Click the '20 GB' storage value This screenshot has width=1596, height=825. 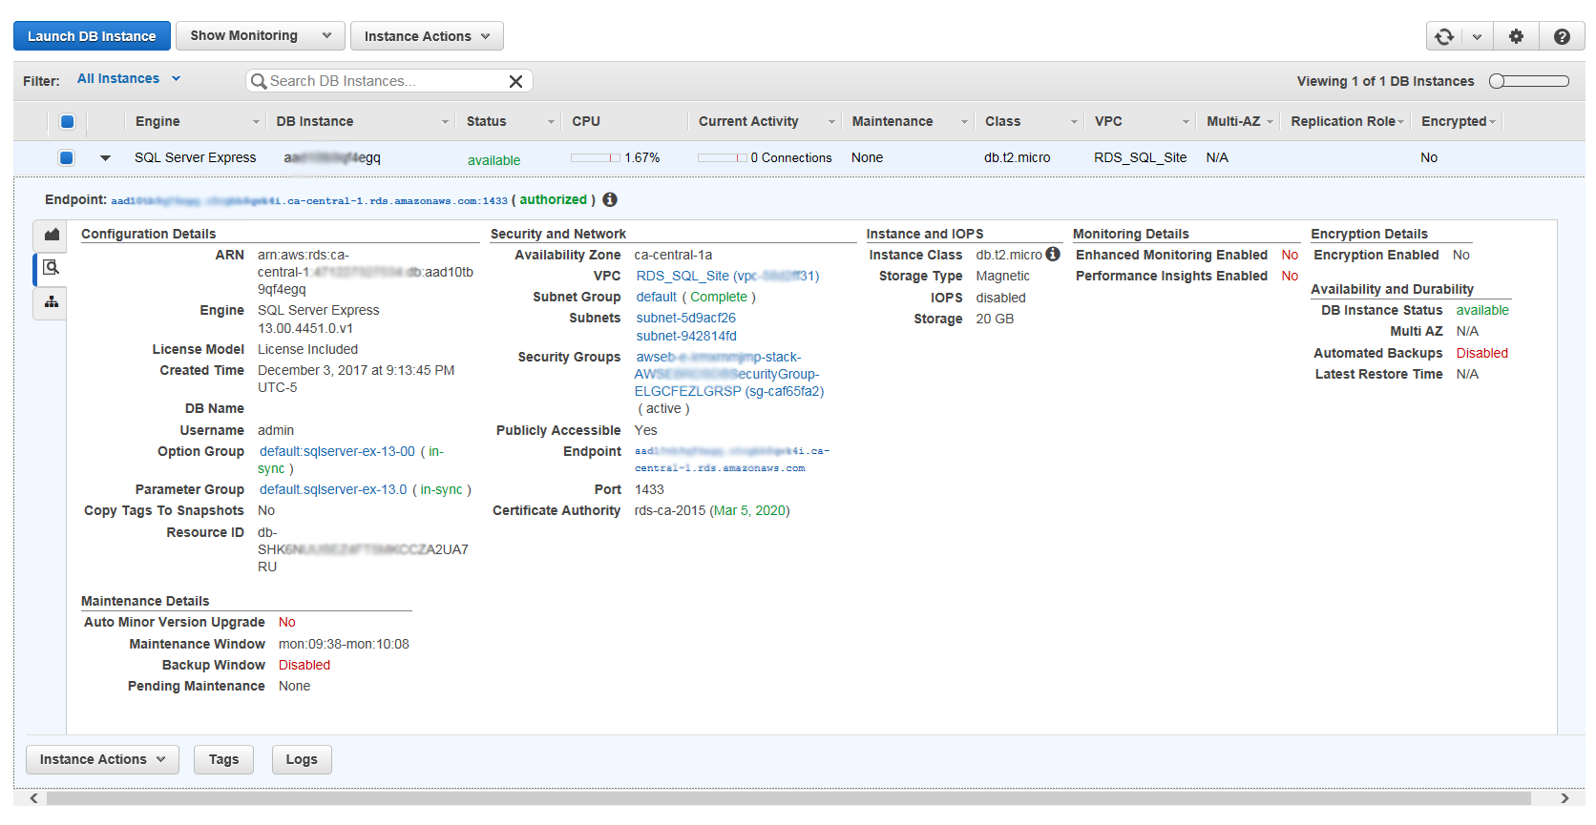tap(995, 319)
